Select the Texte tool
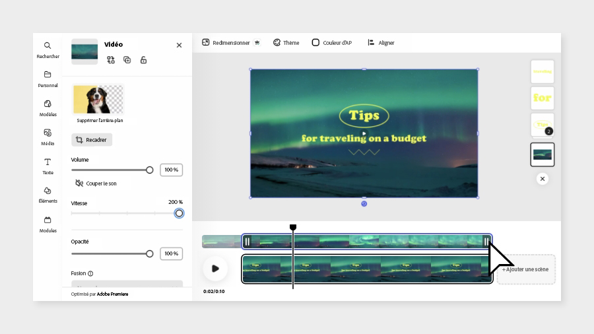 point(48,166)
